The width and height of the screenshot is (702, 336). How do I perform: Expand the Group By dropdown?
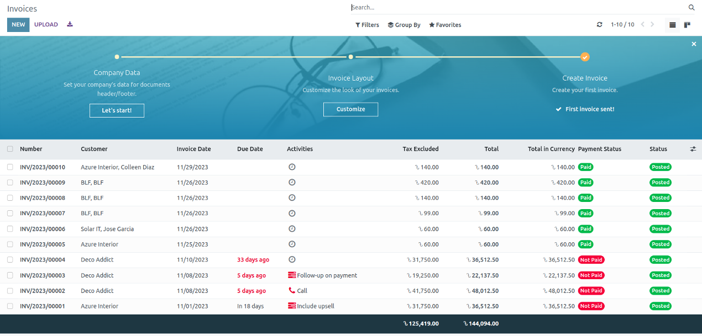click(404, 25)
